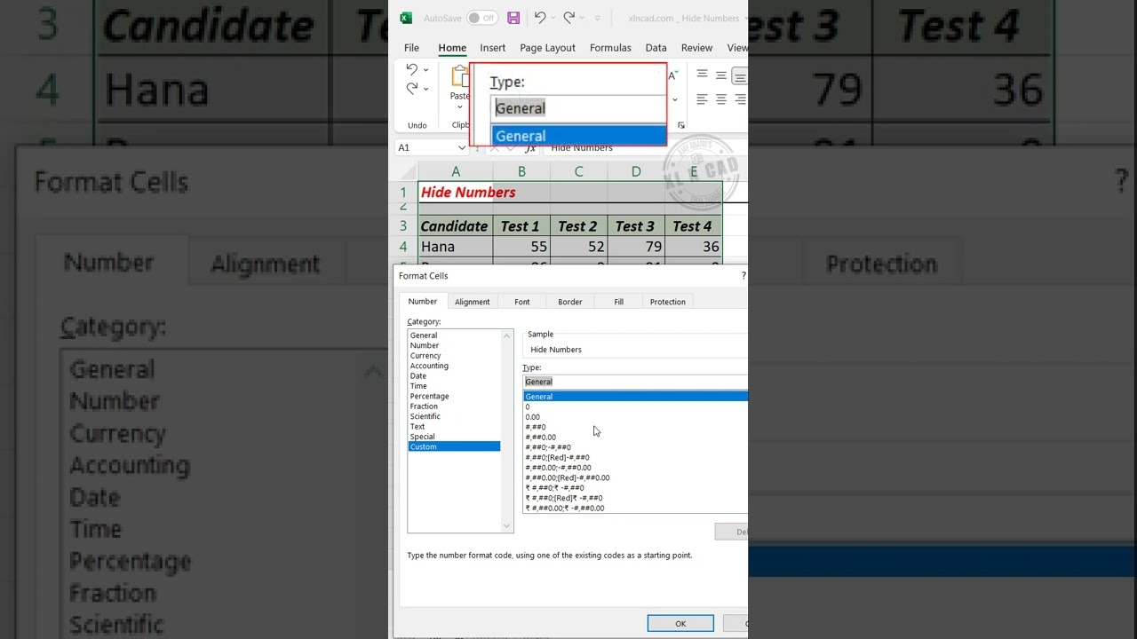Open the Font Settings dialog launcher
Image resolution: width=1137 pixels, height=639 pixels.
point(681,125)
